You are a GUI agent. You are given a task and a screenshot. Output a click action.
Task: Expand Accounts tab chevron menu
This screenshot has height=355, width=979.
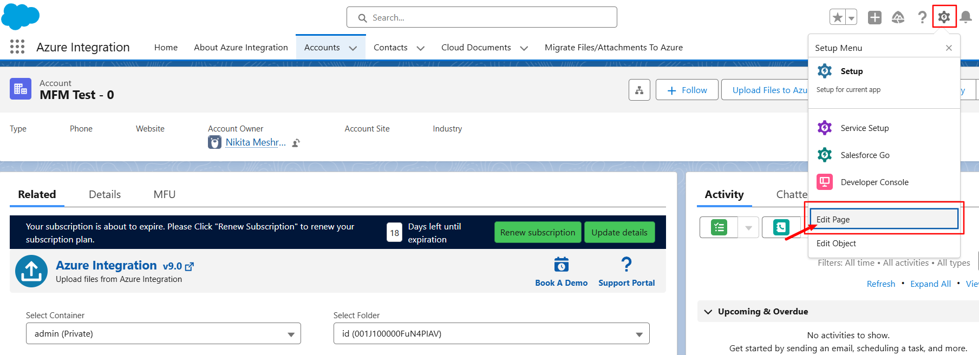353,48
